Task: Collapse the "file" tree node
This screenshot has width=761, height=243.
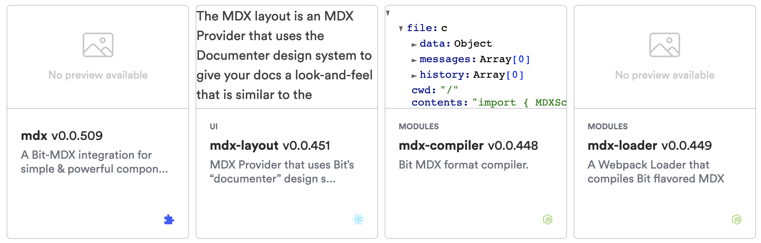Action: pyautogui.click(x=401, y=29)
